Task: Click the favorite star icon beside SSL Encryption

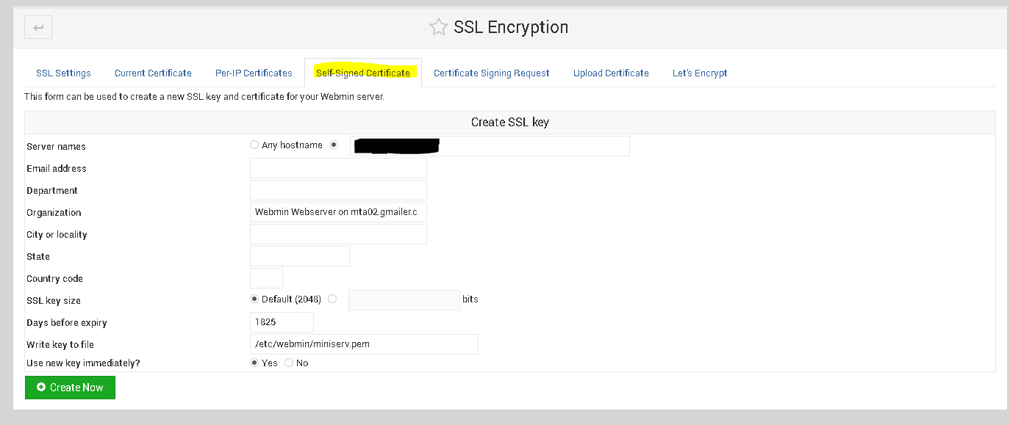Action: (x=438, y=28)
